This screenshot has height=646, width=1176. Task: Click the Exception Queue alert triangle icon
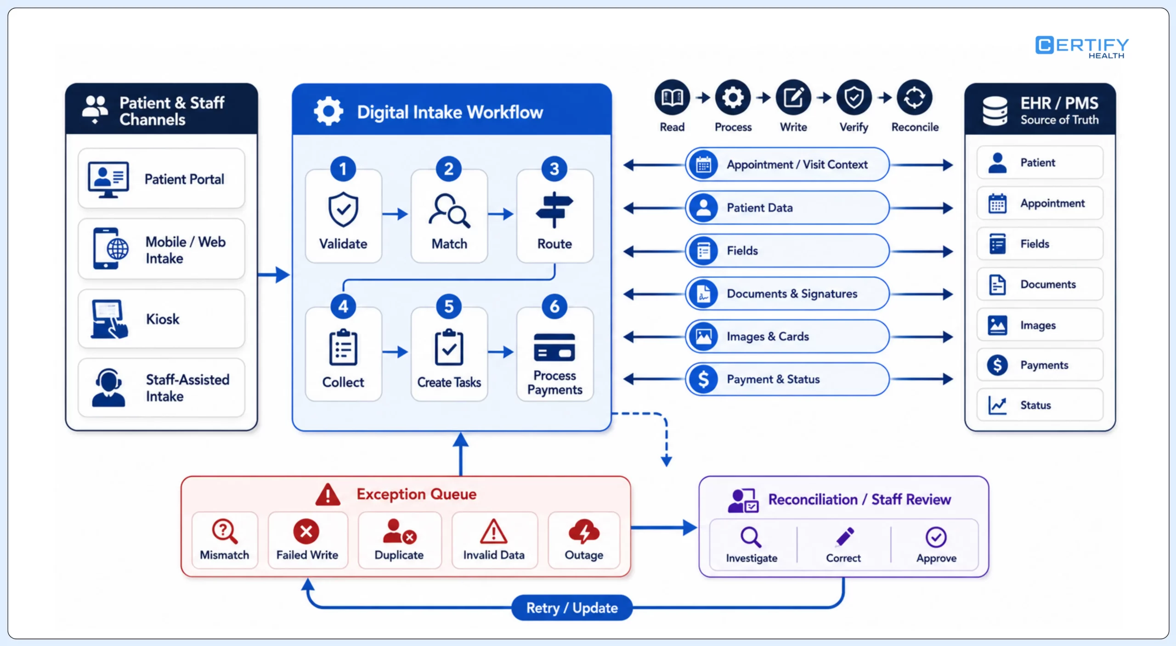click(x=328, y=495)
